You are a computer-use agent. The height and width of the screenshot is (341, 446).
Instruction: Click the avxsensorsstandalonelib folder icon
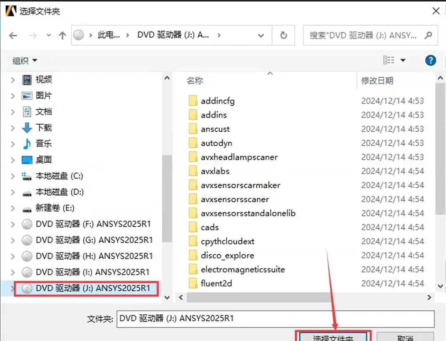point(193,213)
